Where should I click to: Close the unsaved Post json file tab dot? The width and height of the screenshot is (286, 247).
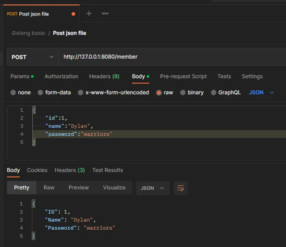pos(73,14)
